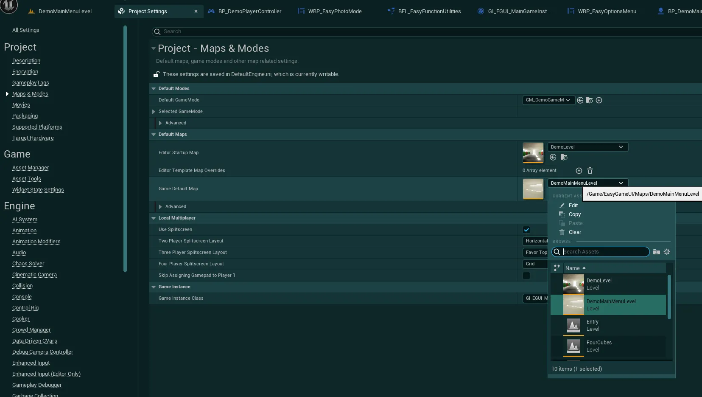This screenshot has height=397, width=702.
Task: Switch to the BP_DemoPlayerController tab
Action: tap(250, 11)
